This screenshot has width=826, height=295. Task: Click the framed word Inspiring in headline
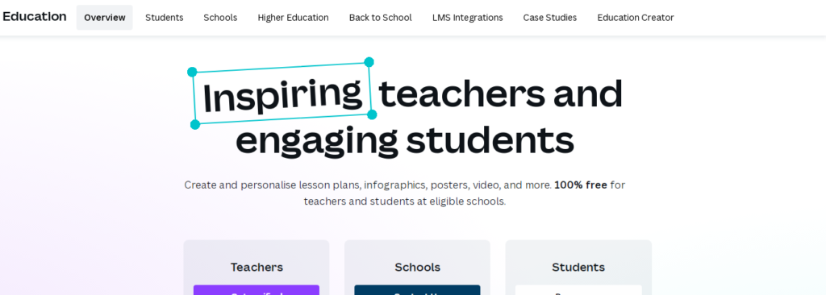282,95
